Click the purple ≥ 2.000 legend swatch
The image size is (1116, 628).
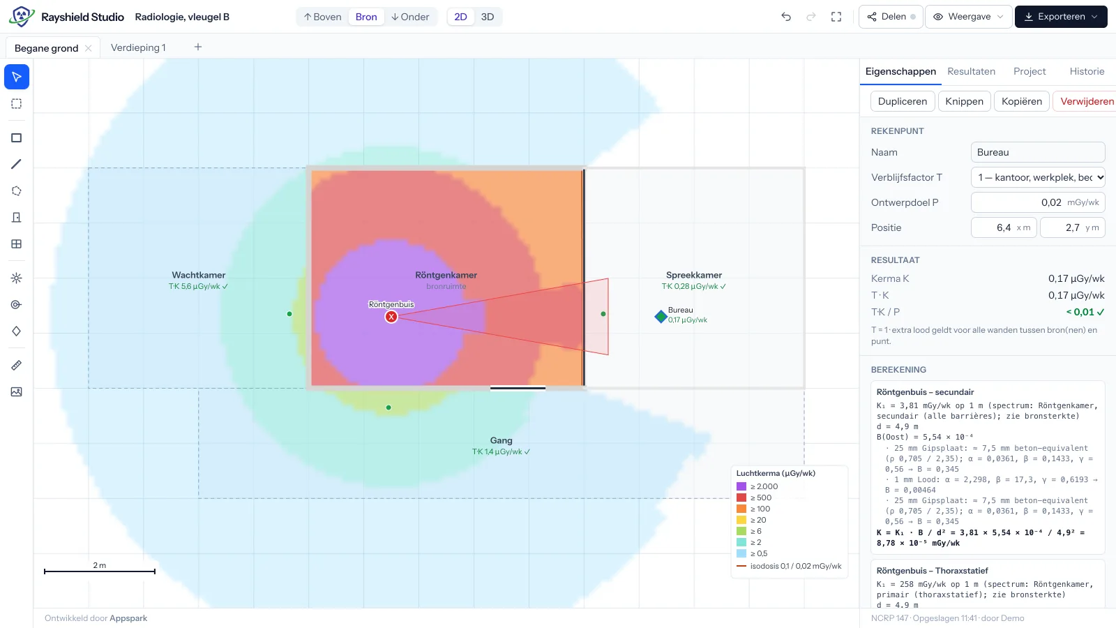point(741,486)
